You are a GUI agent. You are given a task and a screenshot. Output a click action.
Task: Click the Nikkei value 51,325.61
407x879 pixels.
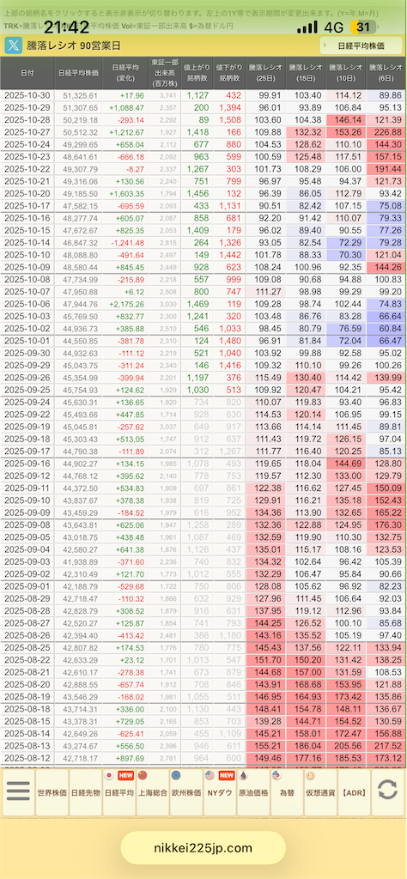coord(80,95)
